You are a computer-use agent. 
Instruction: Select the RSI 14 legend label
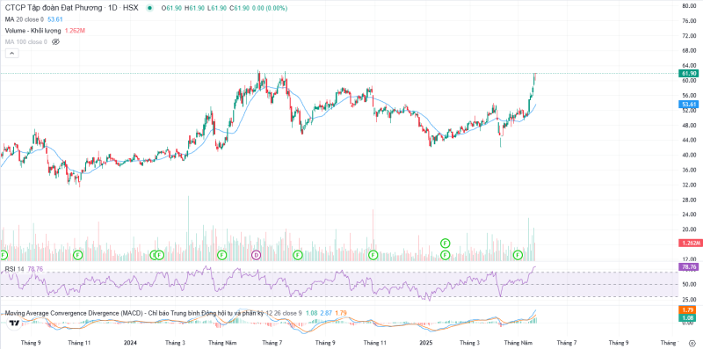pyautogui.click(x=14, y=269)
